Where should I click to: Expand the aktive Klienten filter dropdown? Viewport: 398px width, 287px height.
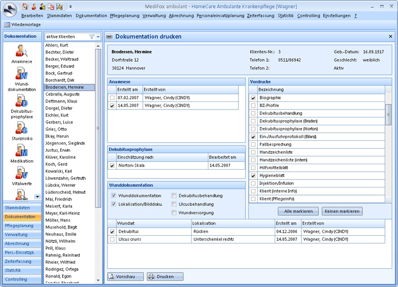tap(98, 37)
